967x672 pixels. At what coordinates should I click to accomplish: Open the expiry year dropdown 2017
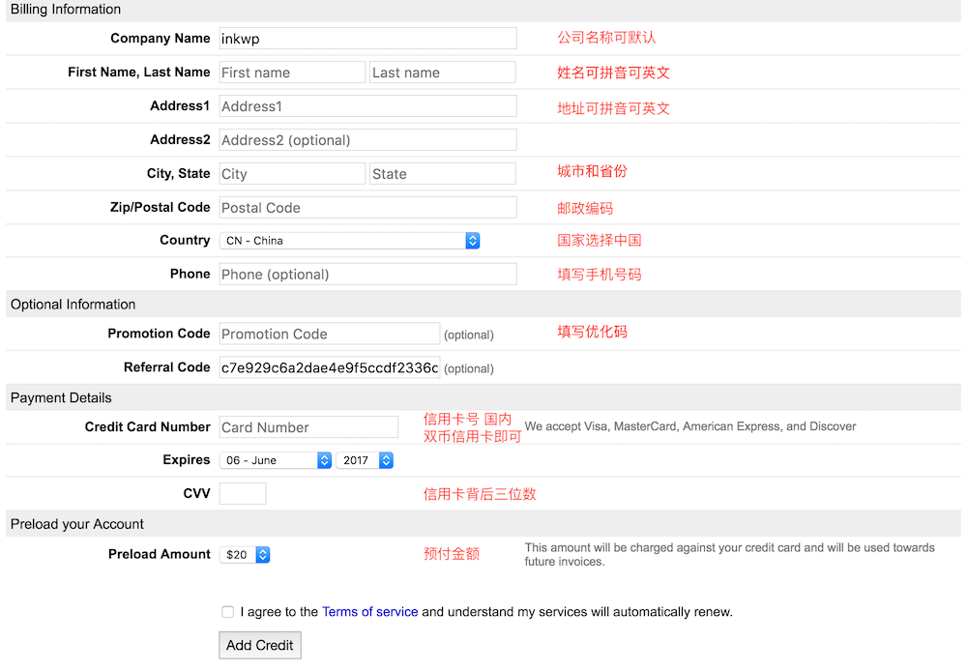365,460
